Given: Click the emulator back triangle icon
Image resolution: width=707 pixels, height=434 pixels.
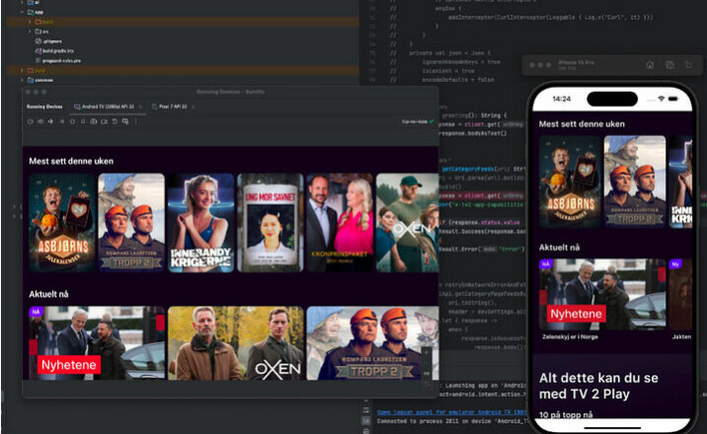Looking at the screenshot, I should (x=62, y=121).
